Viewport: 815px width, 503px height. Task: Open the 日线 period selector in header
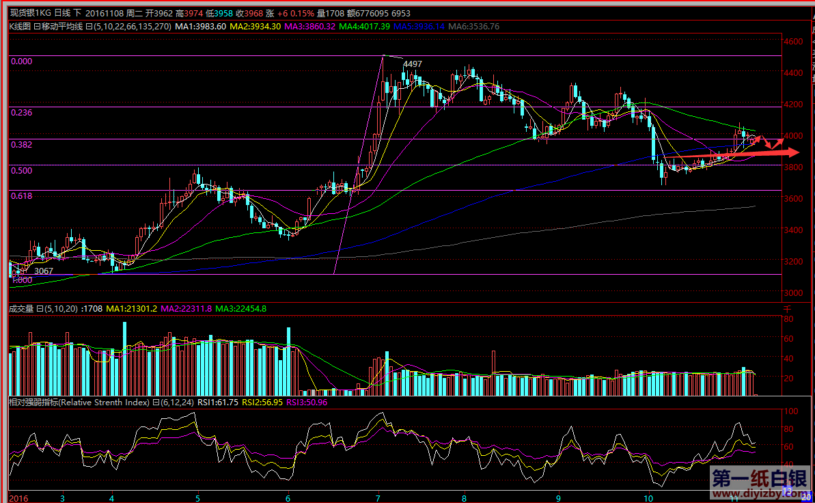61,13
